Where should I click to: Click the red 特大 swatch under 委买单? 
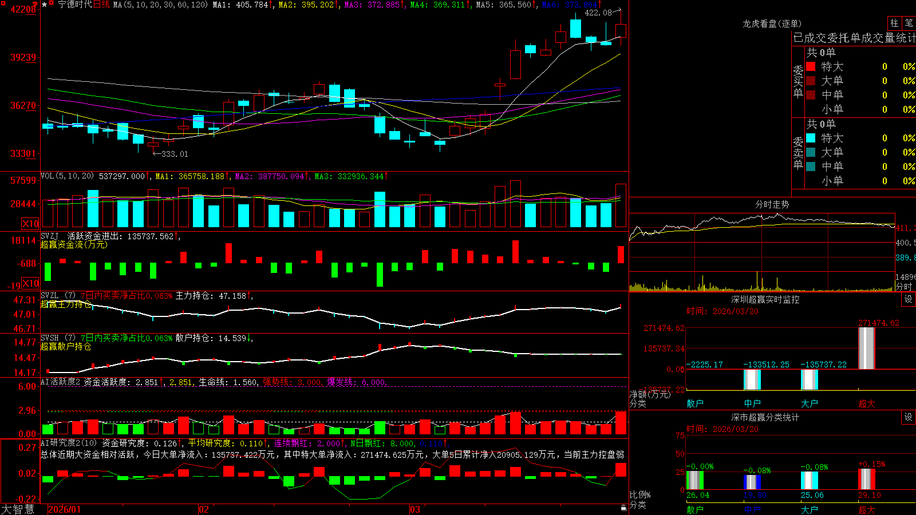click(x=811, y=66)
